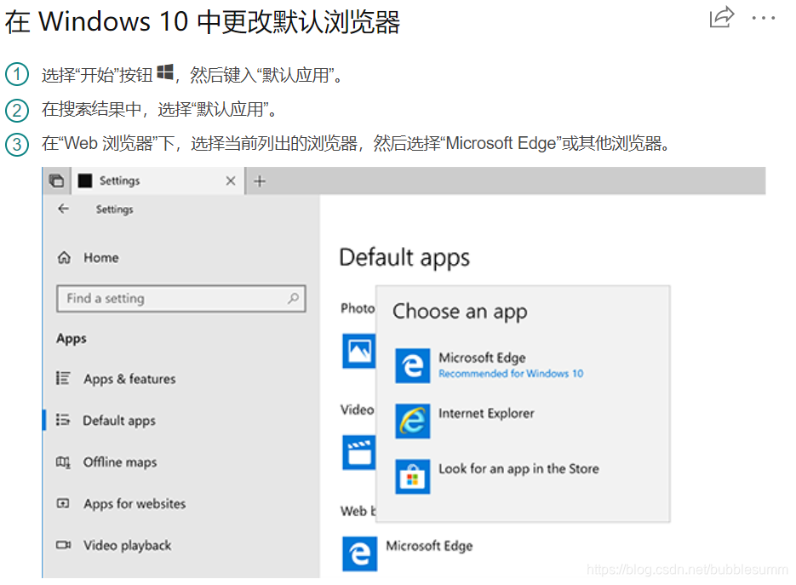Click the Apps for websites icon
796x585 pixels.
pyautogui.click(x=63, y=503)
